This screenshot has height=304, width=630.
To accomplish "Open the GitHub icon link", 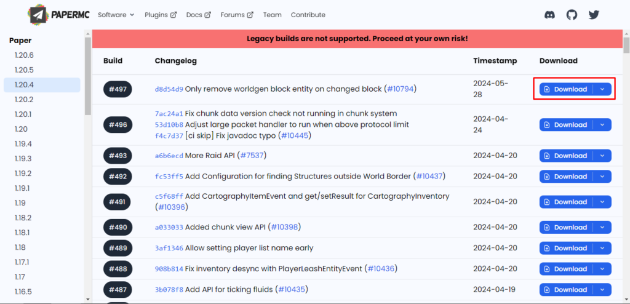I will click(572, 15).
